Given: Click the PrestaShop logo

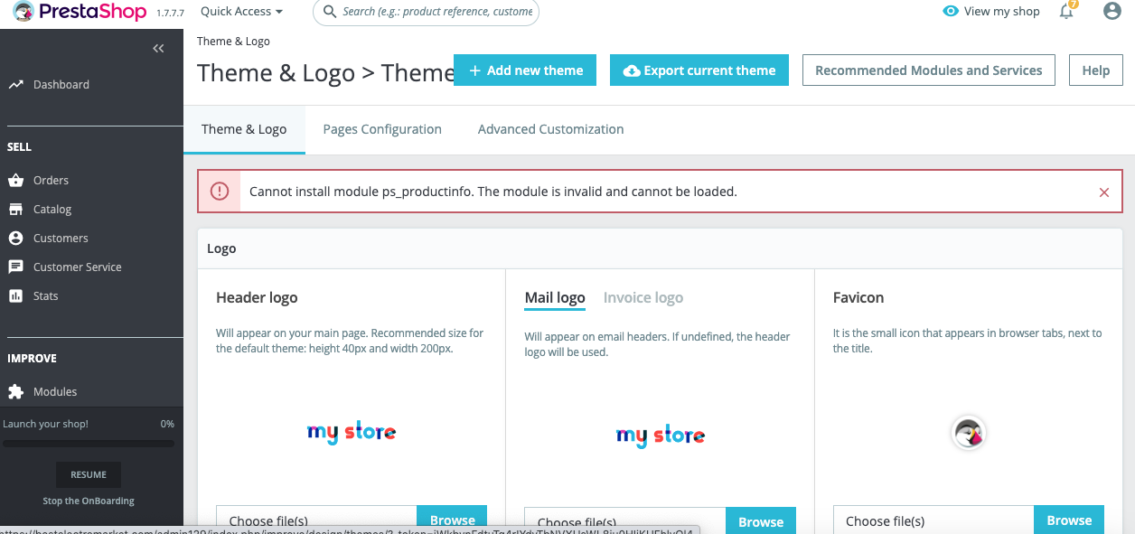Looking at the screenshot, I should (x=80, y=12).
